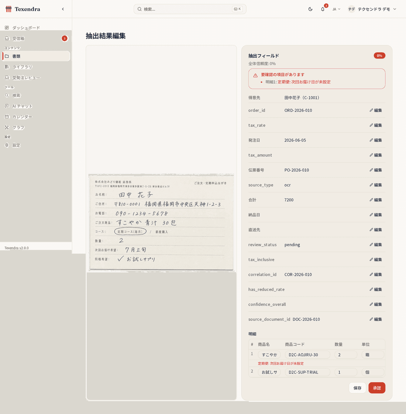The width and height of the screenshot is (406, 414).
Task: Open 設定 in the sidebar
Action: pos(36,145)
